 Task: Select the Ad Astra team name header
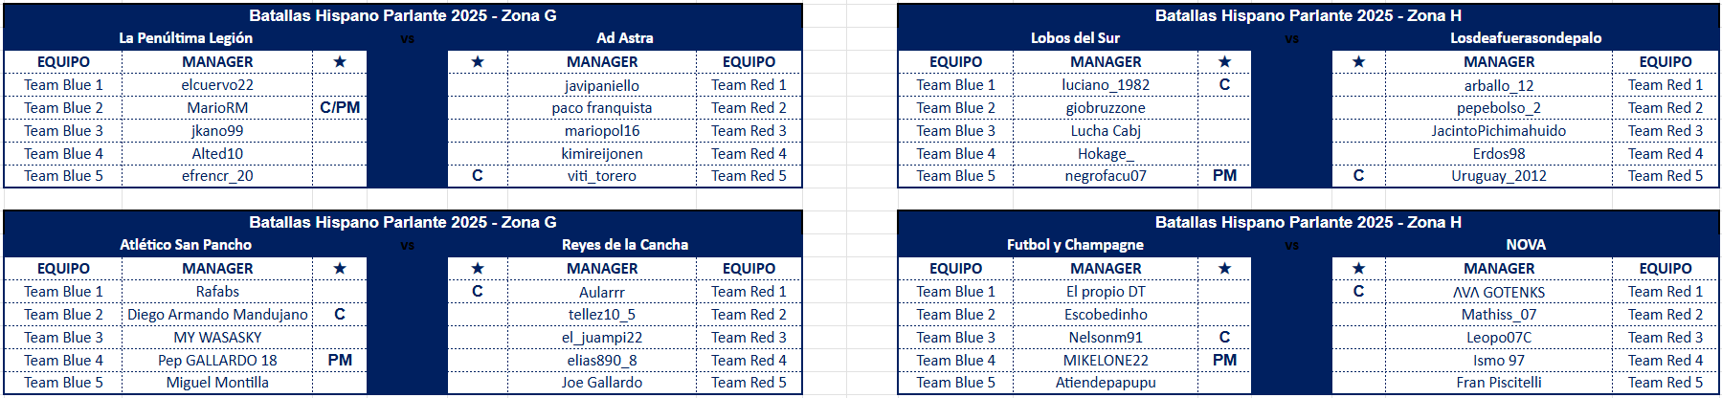coord(625,38)
